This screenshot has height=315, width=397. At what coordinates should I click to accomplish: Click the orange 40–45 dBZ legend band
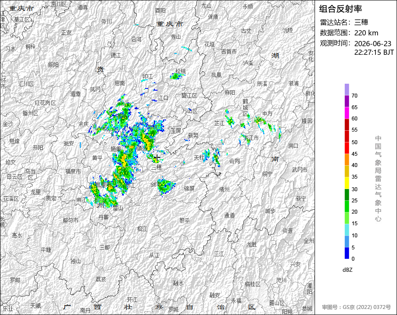(347, 160)
